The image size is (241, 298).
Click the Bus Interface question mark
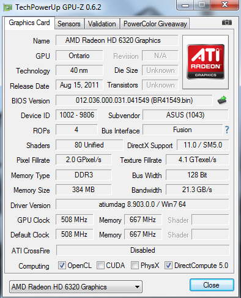click(x=227, y=130)
